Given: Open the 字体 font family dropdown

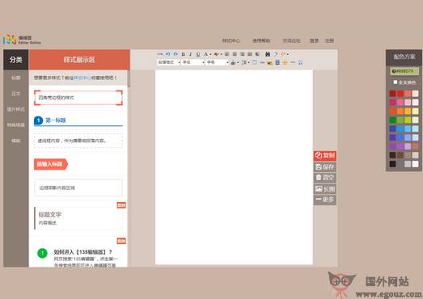Looking at the screenshot, I should click(192, 62).
